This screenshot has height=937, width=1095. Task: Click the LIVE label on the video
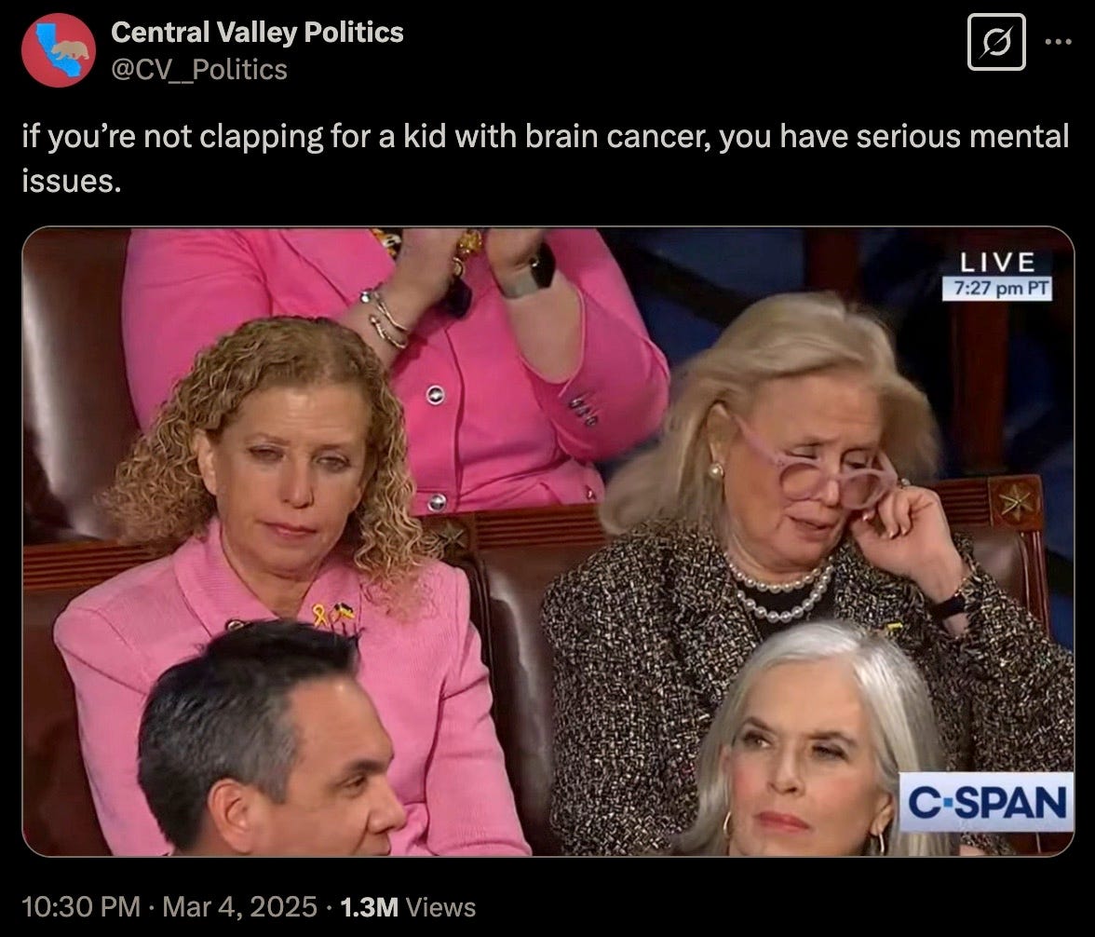pyautogui.click(x=997, y=262)
